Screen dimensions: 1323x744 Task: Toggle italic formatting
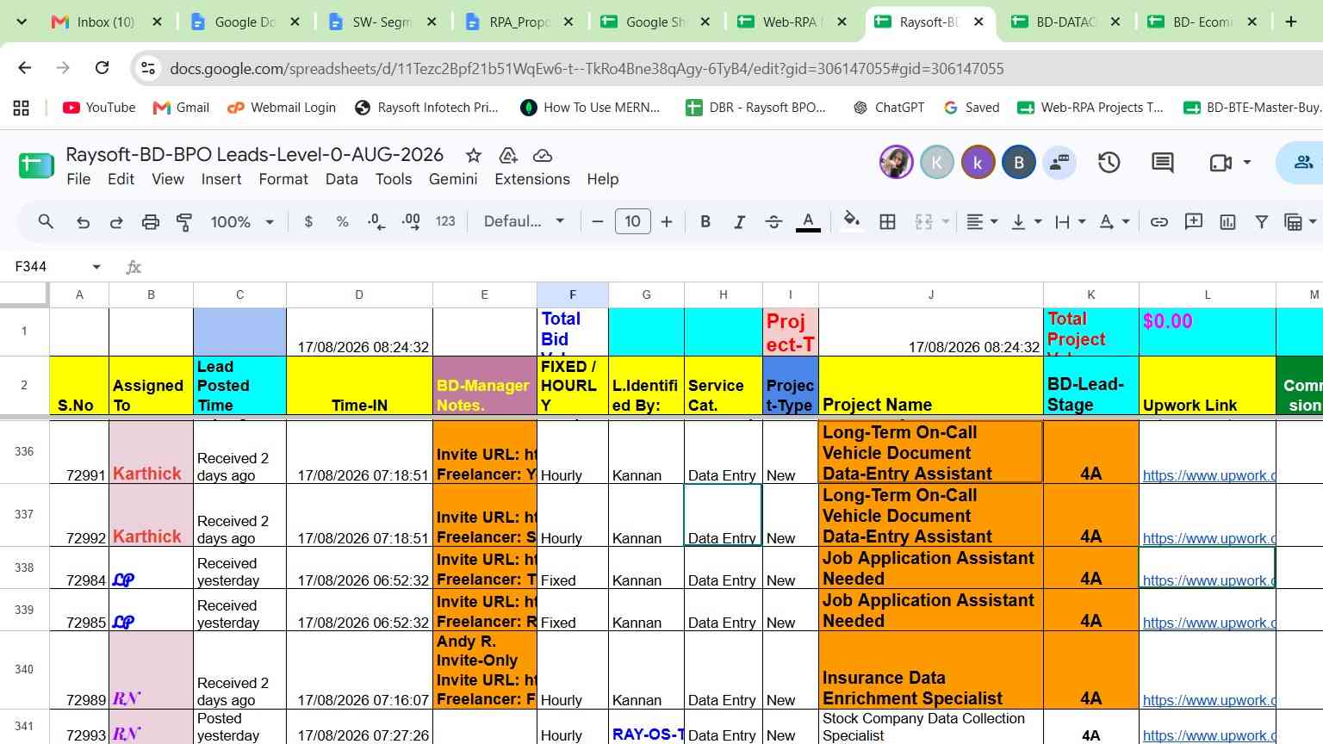(x=739, y=222)
